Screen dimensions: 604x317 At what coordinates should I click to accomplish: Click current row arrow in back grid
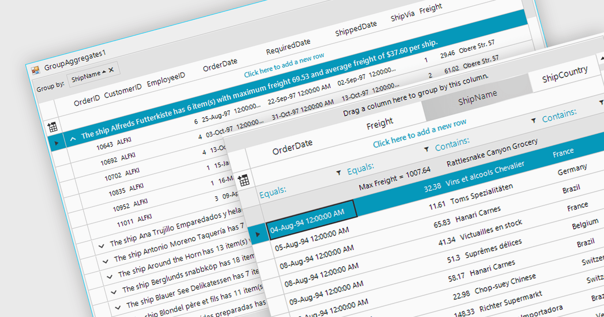click(56, 143)
